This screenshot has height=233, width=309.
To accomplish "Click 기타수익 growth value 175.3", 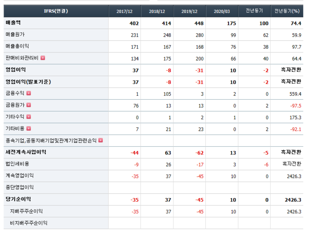I will [295, 118].
